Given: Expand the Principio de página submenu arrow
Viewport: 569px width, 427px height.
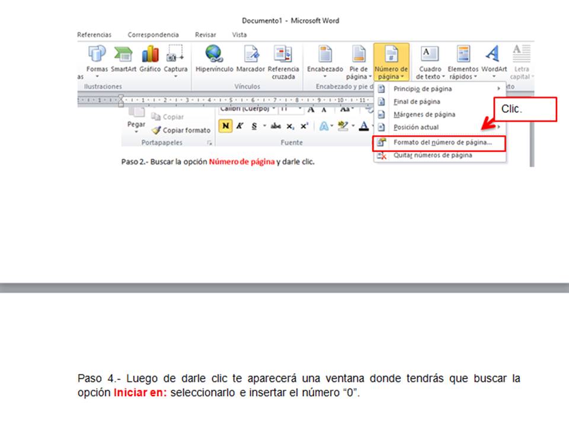Looking at the screenshot, I should pos(499,88).
